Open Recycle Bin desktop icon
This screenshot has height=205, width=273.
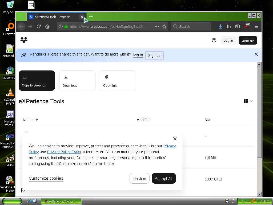(10, 7)
